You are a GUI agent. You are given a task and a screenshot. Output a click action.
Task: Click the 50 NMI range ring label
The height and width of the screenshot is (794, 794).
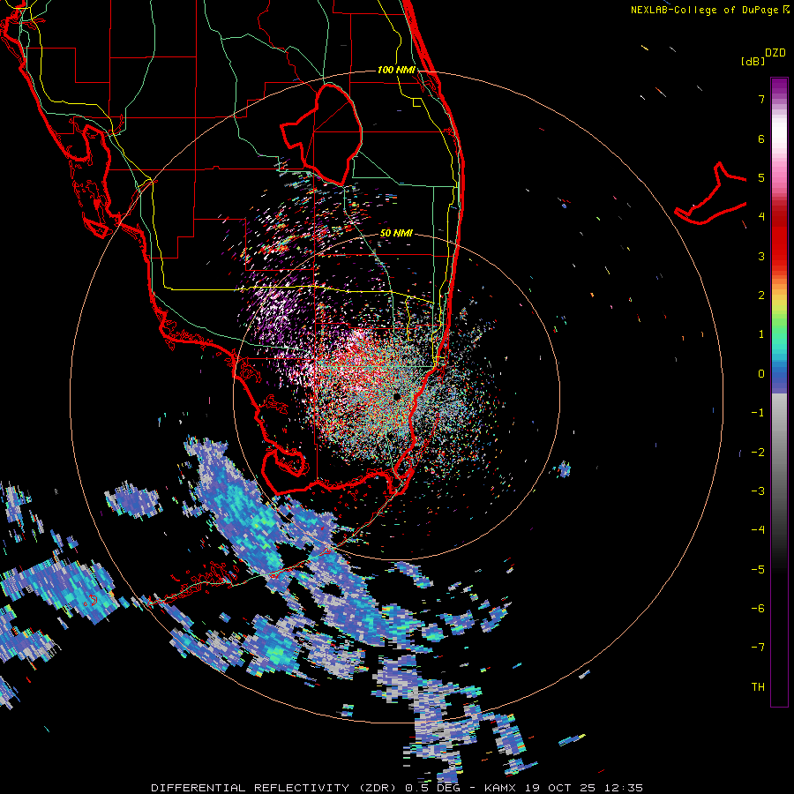pos(396,233)
